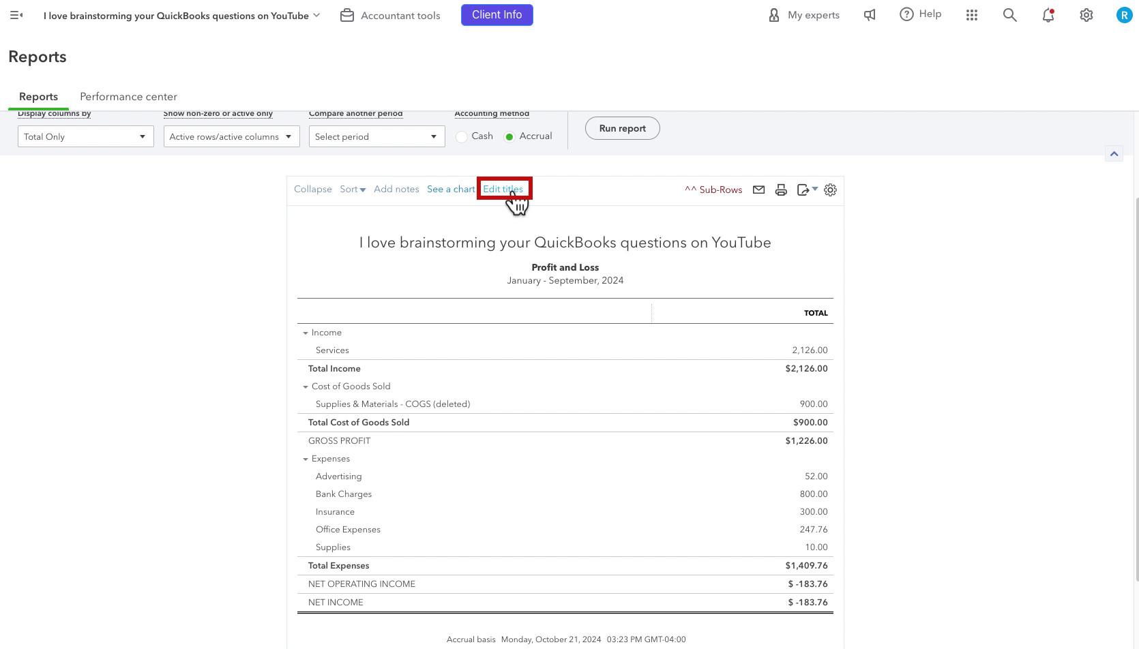
Task: Click See a chart link
Action: (451, 189)
